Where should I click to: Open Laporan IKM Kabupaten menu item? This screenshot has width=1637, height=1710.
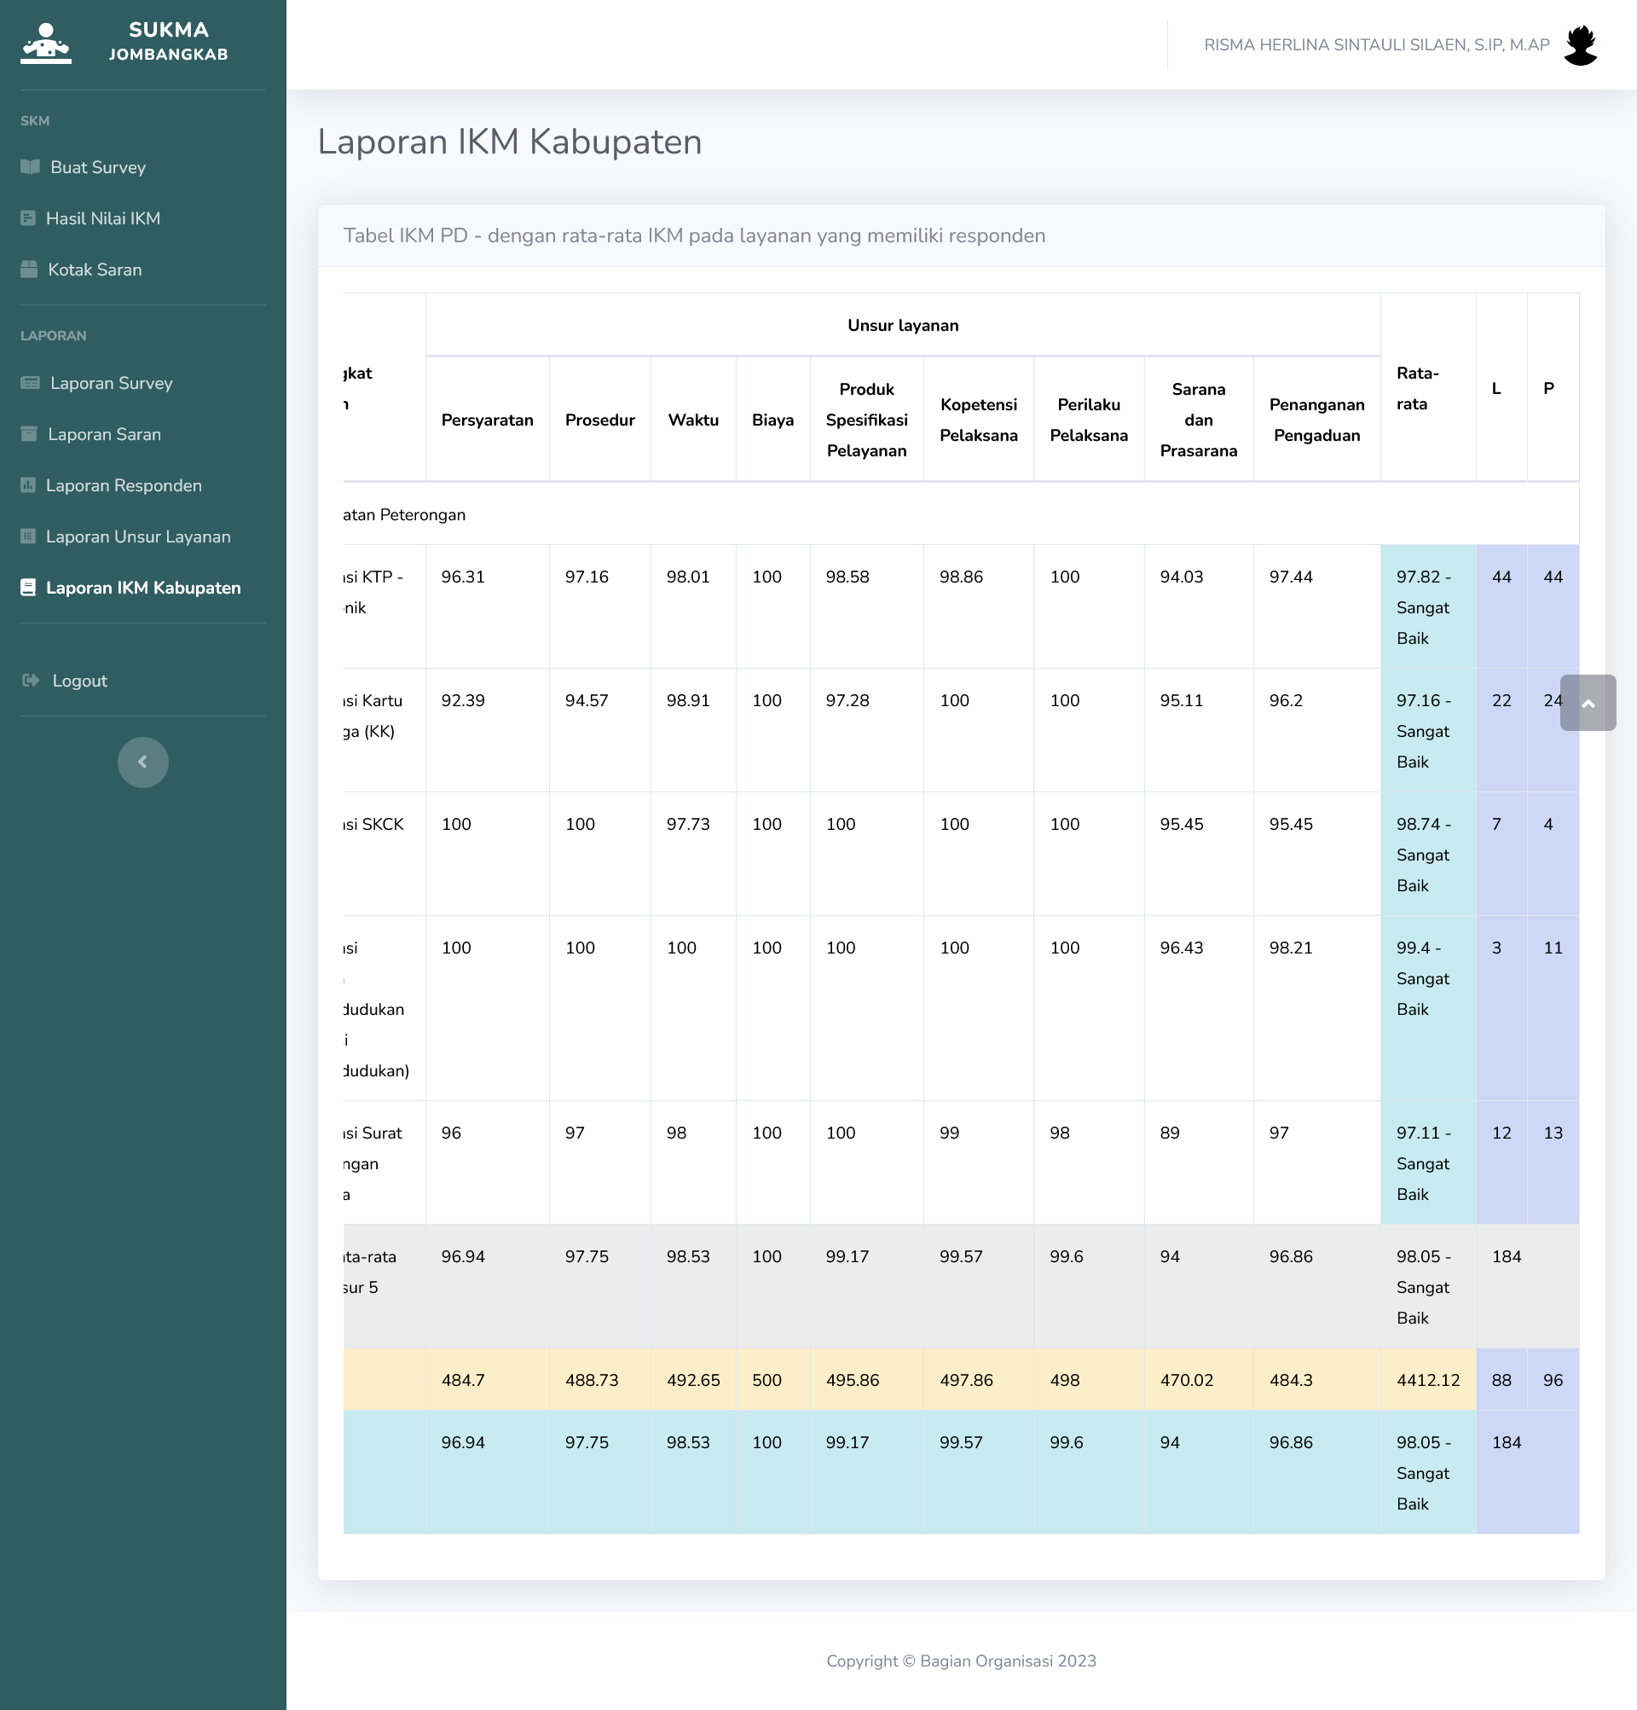(143, 588)
